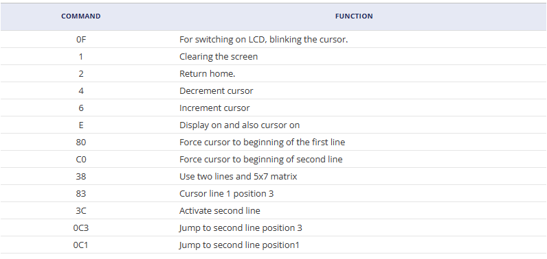Screen dimensions: 547x259
Task: Select 'Use two lines and 5x7 matrix' text
Action: (238, 176)
